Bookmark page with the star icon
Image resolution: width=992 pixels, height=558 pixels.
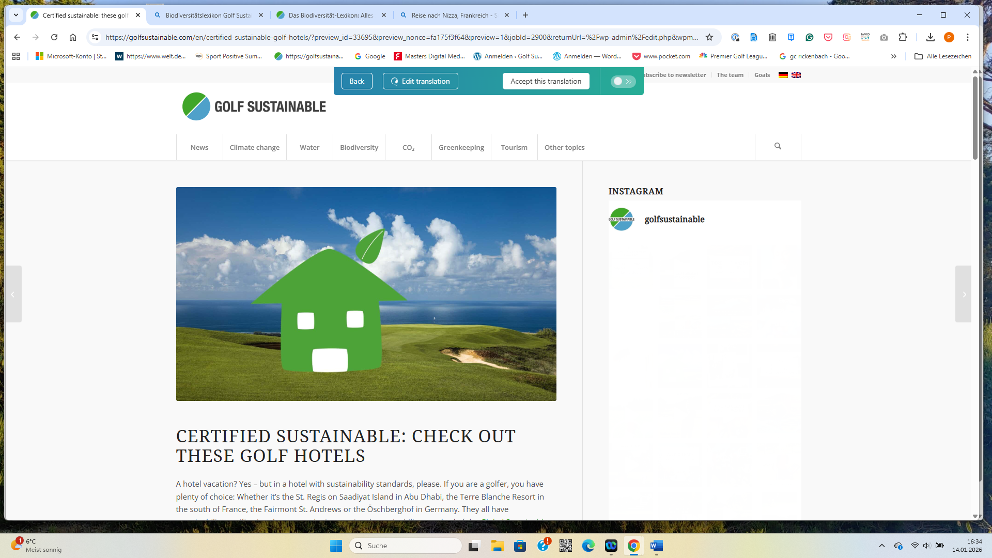point(709,37)
